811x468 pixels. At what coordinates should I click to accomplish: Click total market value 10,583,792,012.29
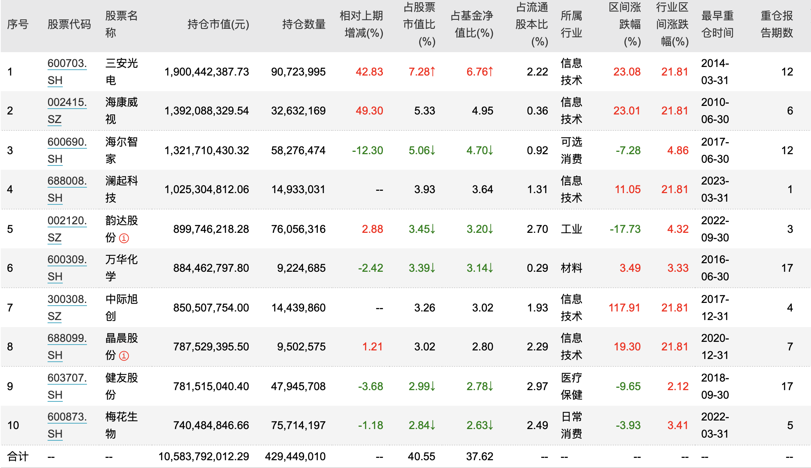click(204, 457)
